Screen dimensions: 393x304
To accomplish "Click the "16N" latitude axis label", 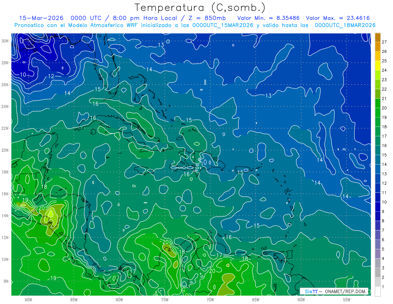I will (5, 193).
